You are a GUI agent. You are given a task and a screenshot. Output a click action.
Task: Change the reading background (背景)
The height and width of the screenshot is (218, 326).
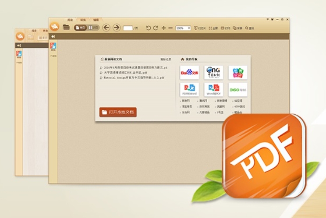237,28
